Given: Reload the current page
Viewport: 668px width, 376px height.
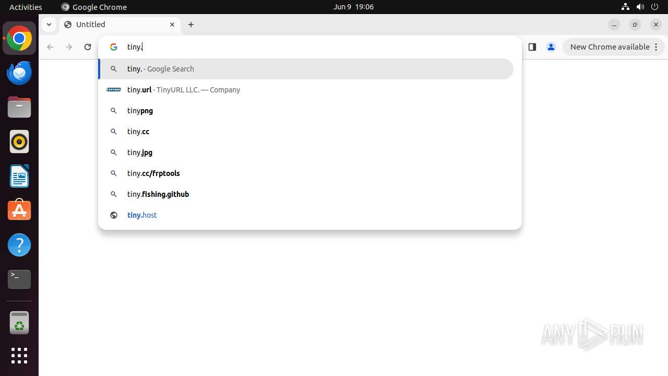Looking at the screenshot, I should [88, 47].
